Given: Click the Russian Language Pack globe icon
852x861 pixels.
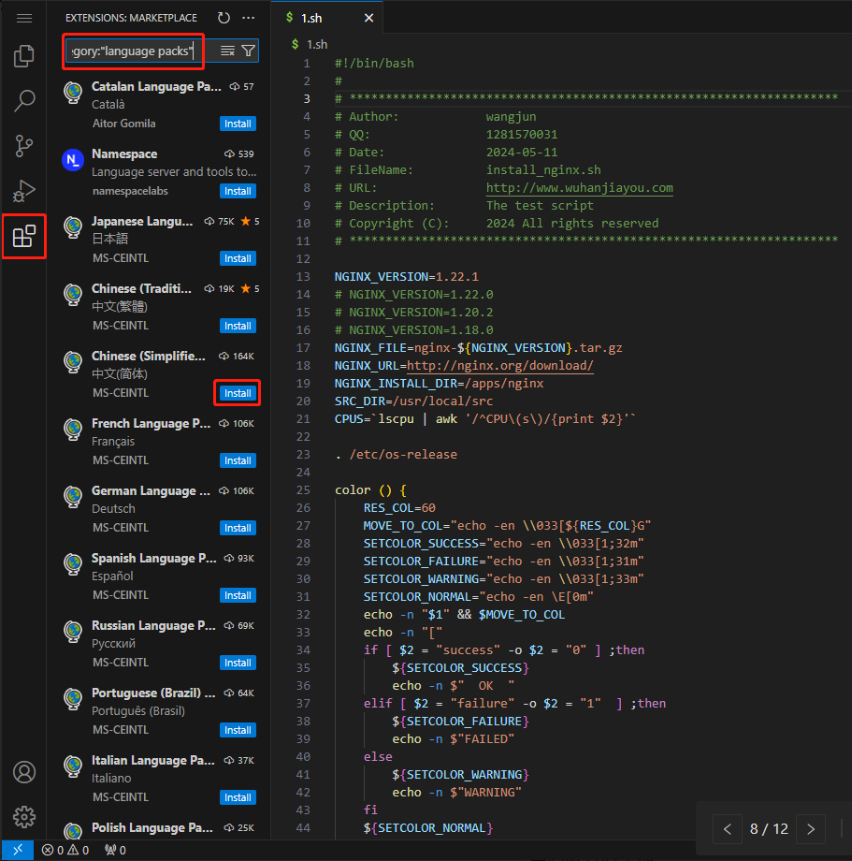Looking at the screenshot, I should (x=73, y=632).
